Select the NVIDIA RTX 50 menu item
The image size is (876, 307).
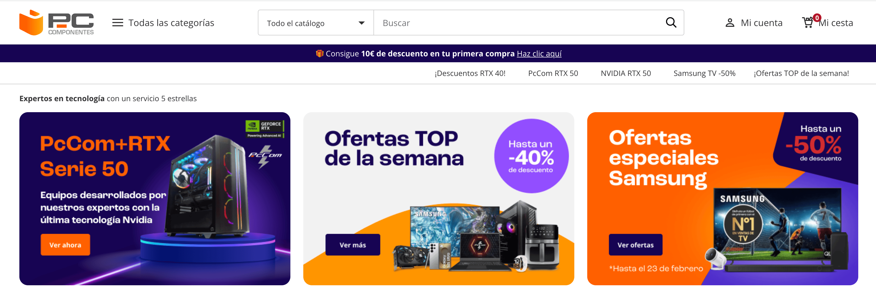click(626, 73)
